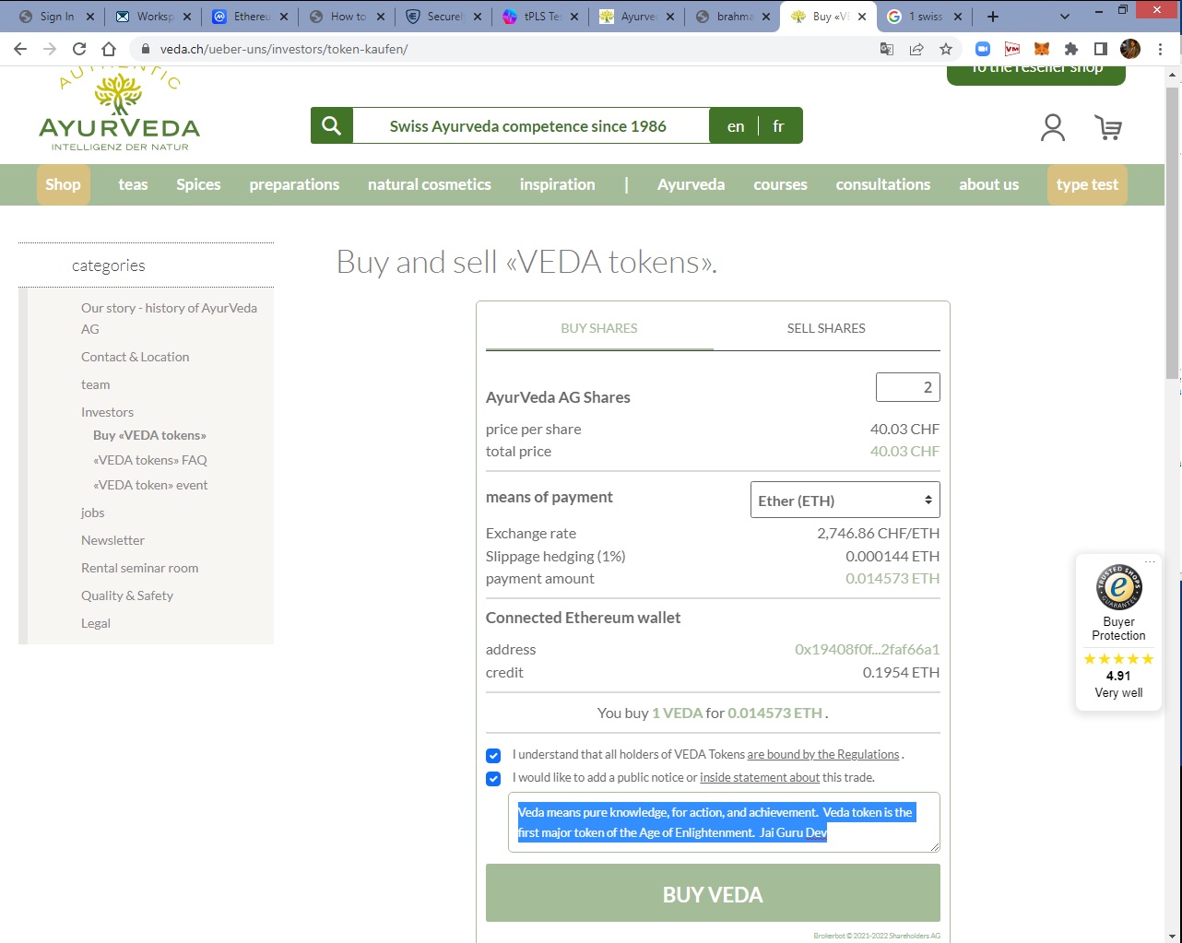Viewport: 1182px width, 943px height.
Task: Open the extensions puzzle icon
Action: [x=1071, y=49]
